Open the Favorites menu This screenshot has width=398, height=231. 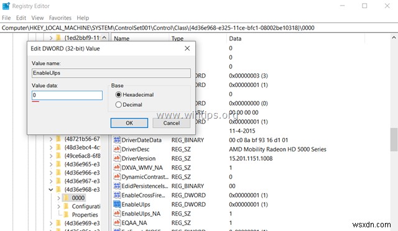coord(60,18)
